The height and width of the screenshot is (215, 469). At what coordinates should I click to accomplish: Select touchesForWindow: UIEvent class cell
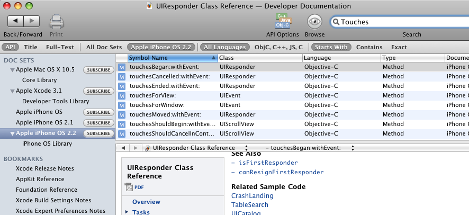click(230, 105)
